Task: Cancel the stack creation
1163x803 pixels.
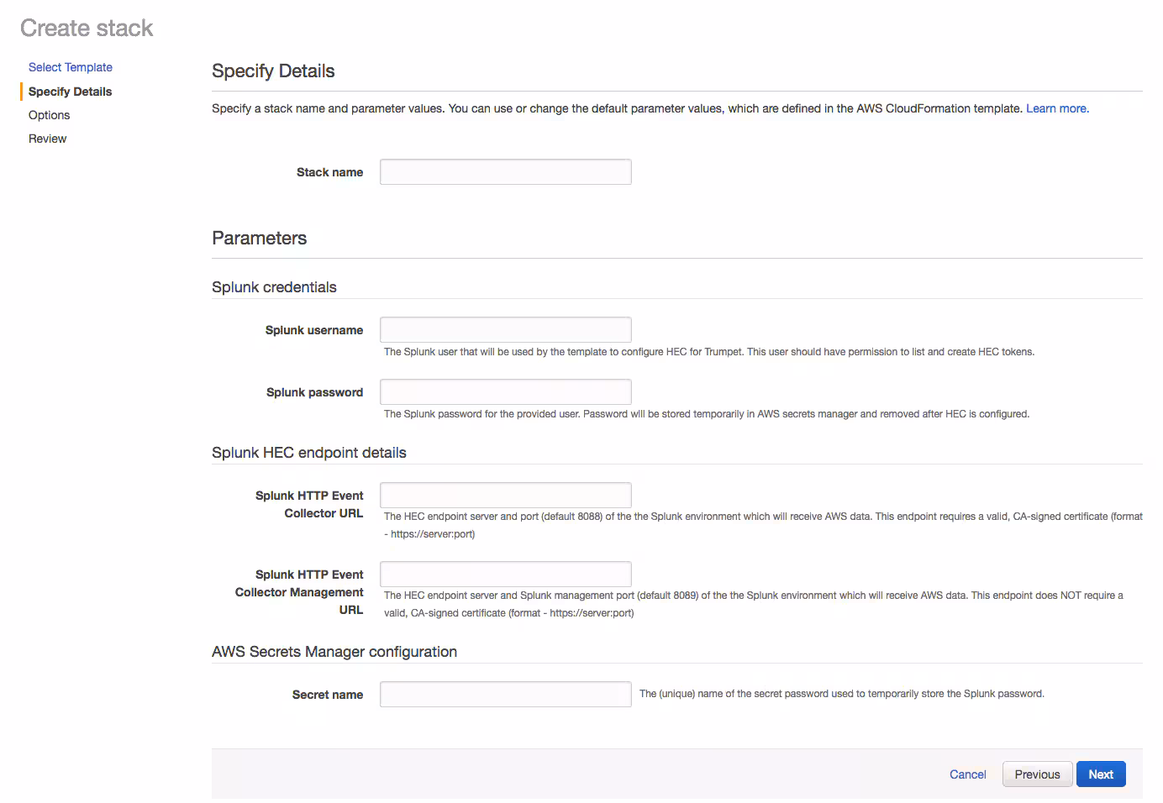Action: click(x=967, y=774)
